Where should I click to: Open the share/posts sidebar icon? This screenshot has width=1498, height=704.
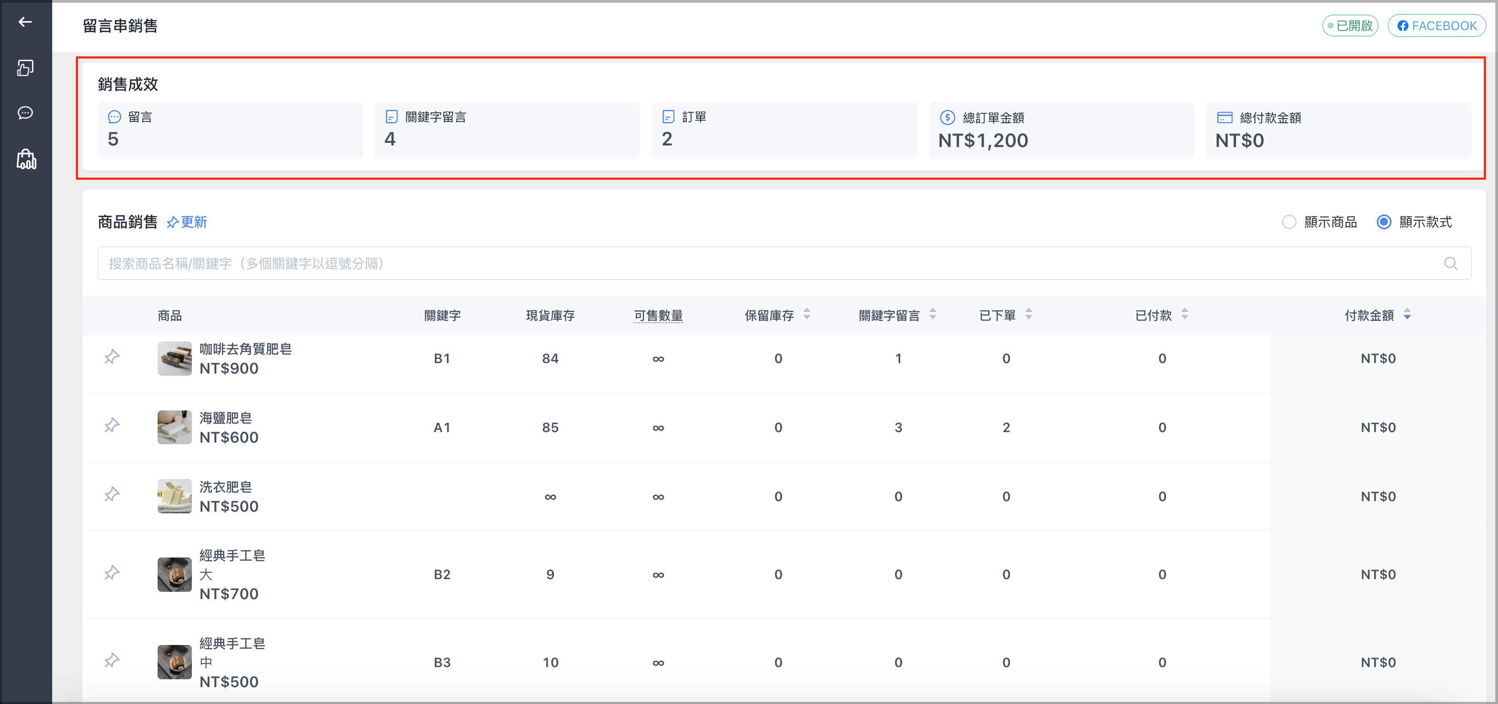point(25,68)
